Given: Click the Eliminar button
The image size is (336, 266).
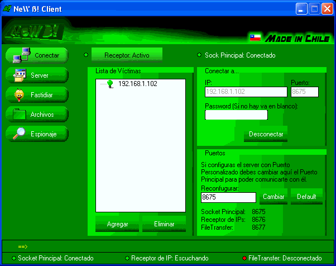Looking at the screenshot, I should coord(164,224).
